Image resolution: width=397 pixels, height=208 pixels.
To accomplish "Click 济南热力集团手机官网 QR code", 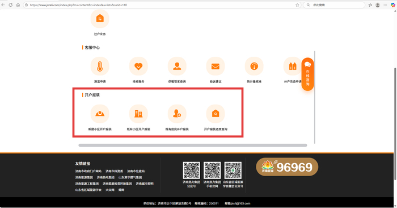I will 212,170.
